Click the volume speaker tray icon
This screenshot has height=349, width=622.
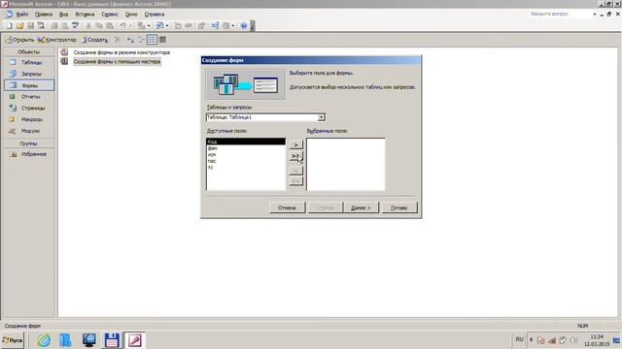pyautogui.click(x=573, y=340)
